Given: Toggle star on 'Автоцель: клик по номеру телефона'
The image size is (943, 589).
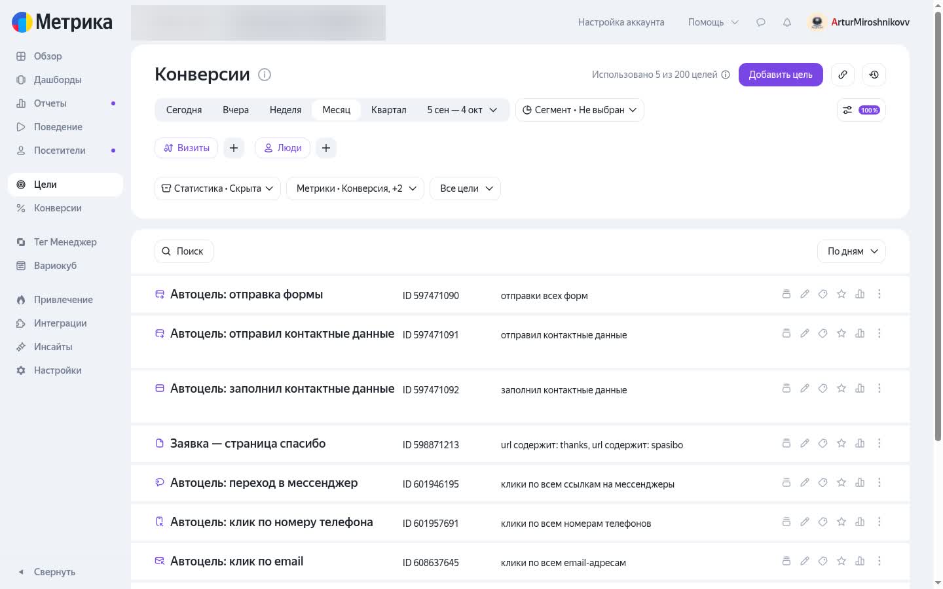Looking at the screenshot, I should point(841,522).
